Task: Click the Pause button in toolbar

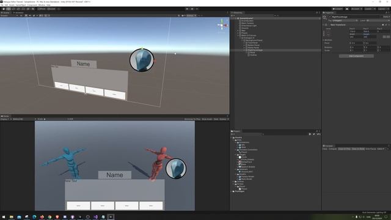Action: 192,9
